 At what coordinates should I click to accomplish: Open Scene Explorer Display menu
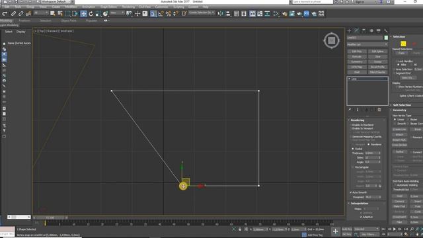20,32
